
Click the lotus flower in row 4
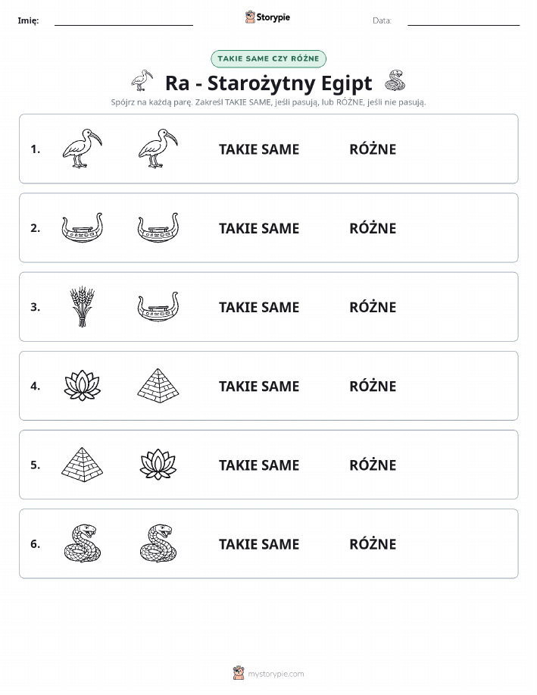tap(83, 386)
